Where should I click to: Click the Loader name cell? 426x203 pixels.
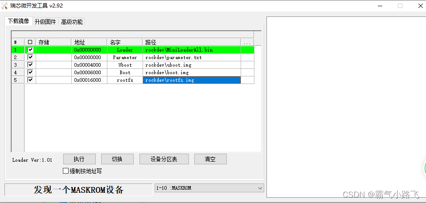125,50
